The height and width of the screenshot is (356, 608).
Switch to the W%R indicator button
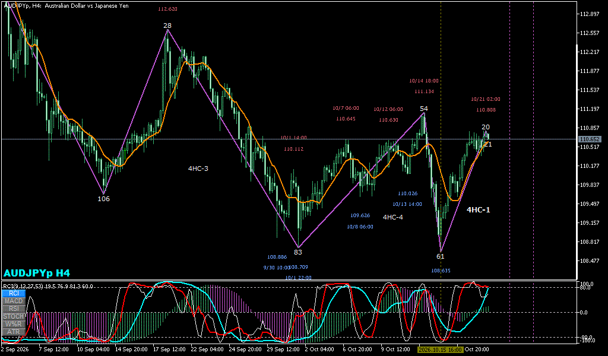(x=14, y=324)
